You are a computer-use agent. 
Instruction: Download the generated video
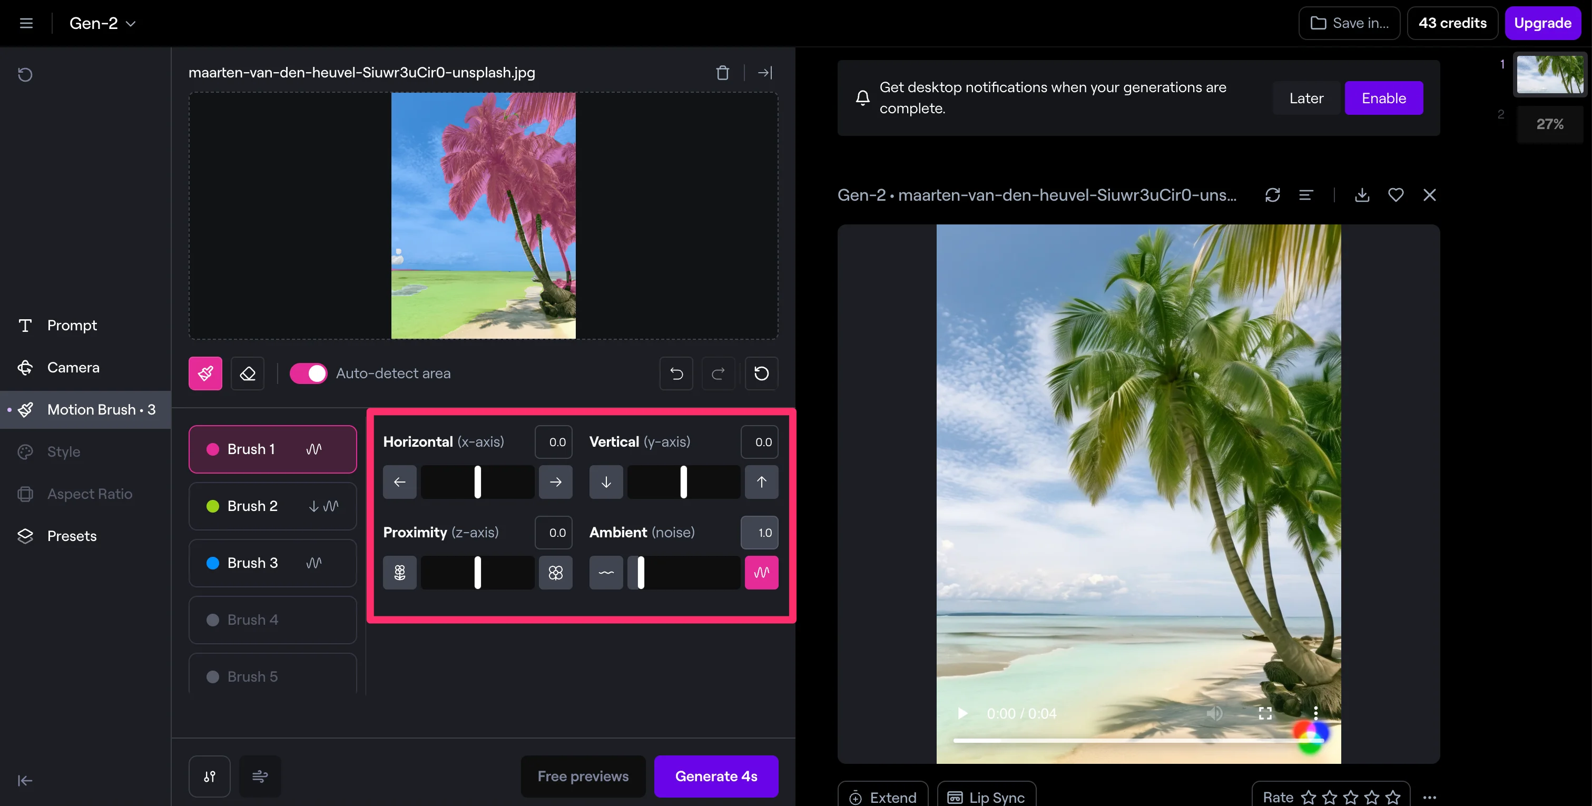tap(1362, 195)
